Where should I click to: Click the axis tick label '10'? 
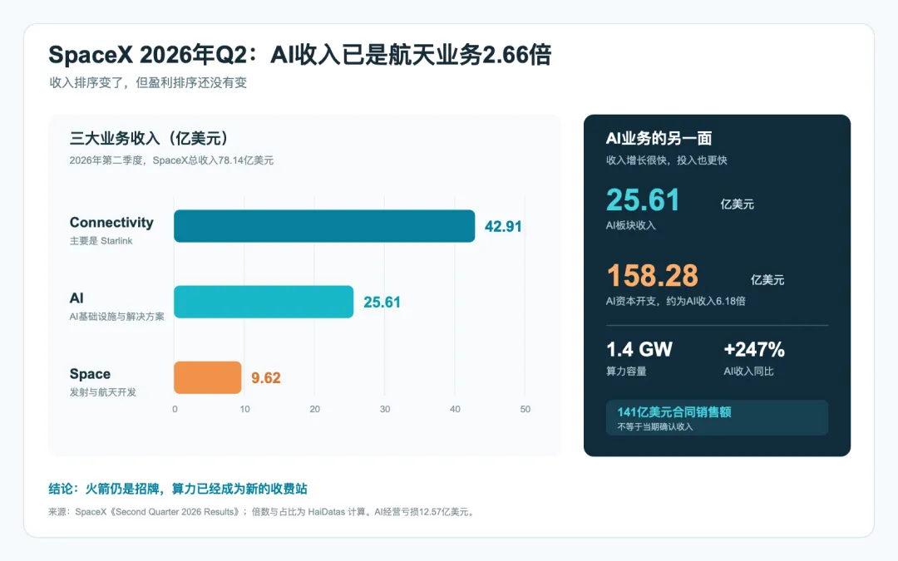click(244, 409)
